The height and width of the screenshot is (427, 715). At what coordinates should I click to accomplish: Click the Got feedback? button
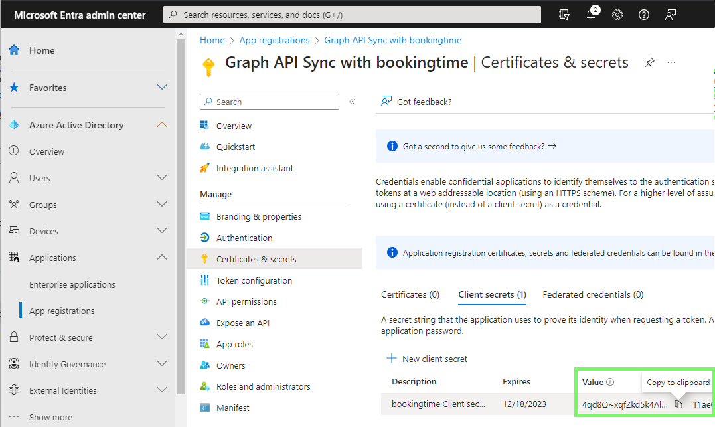pyautogui.click(x=416, y=102)
